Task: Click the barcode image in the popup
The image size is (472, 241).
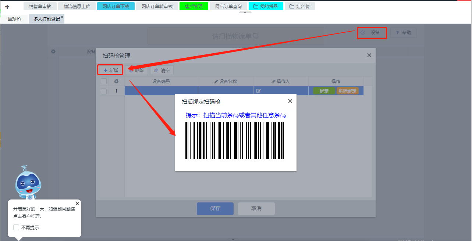Action: [235, 141]
